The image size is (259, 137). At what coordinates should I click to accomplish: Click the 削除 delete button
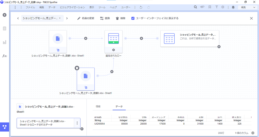121,18
